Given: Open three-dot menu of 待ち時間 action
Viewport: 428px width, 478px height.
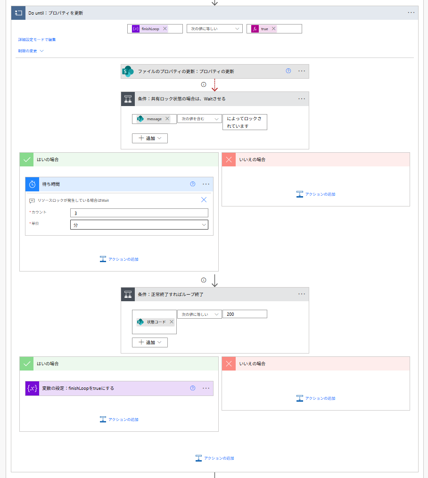Looking at the screenshot, I should point(206,184).
